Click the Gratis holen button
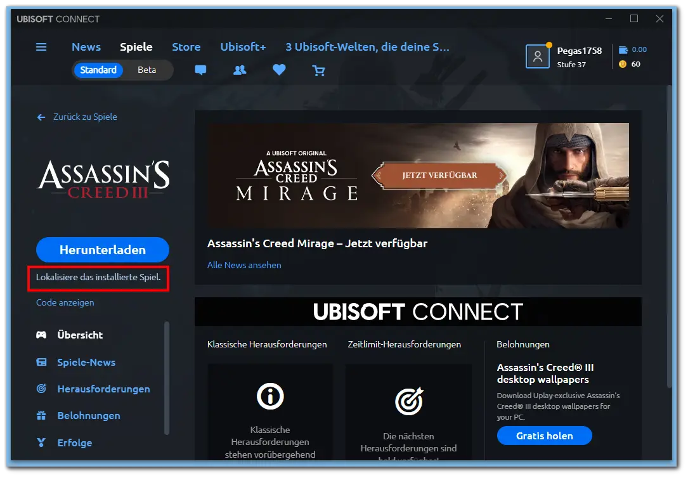Image resolution: width=688 pixels, height=478 pixels. click(x=545, y=436)
